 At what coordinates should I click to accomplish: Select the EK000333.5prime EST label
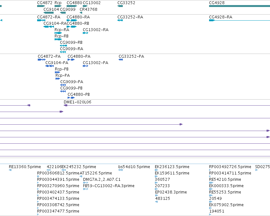point(226,186)
